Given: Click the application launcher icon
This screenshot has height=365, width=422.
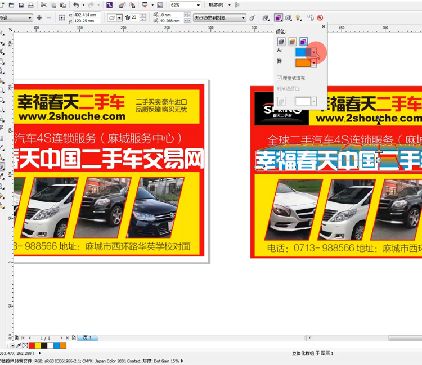Looking at the screenshot, I should pos(145,5).
